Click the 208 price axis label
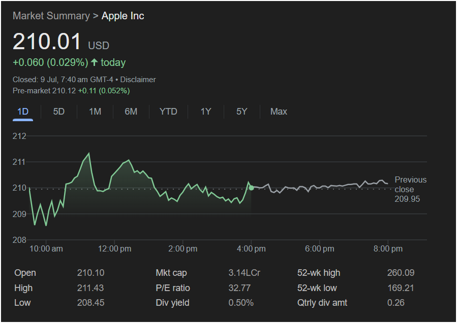The height and width of the screenshot is (323, 457). coord(19,240)
